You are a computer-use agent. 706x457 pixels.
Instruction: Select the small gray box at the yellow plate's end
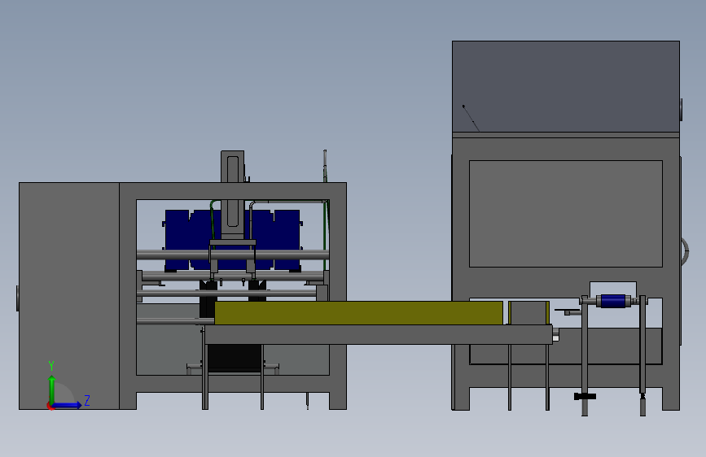[x=528, y=313]
